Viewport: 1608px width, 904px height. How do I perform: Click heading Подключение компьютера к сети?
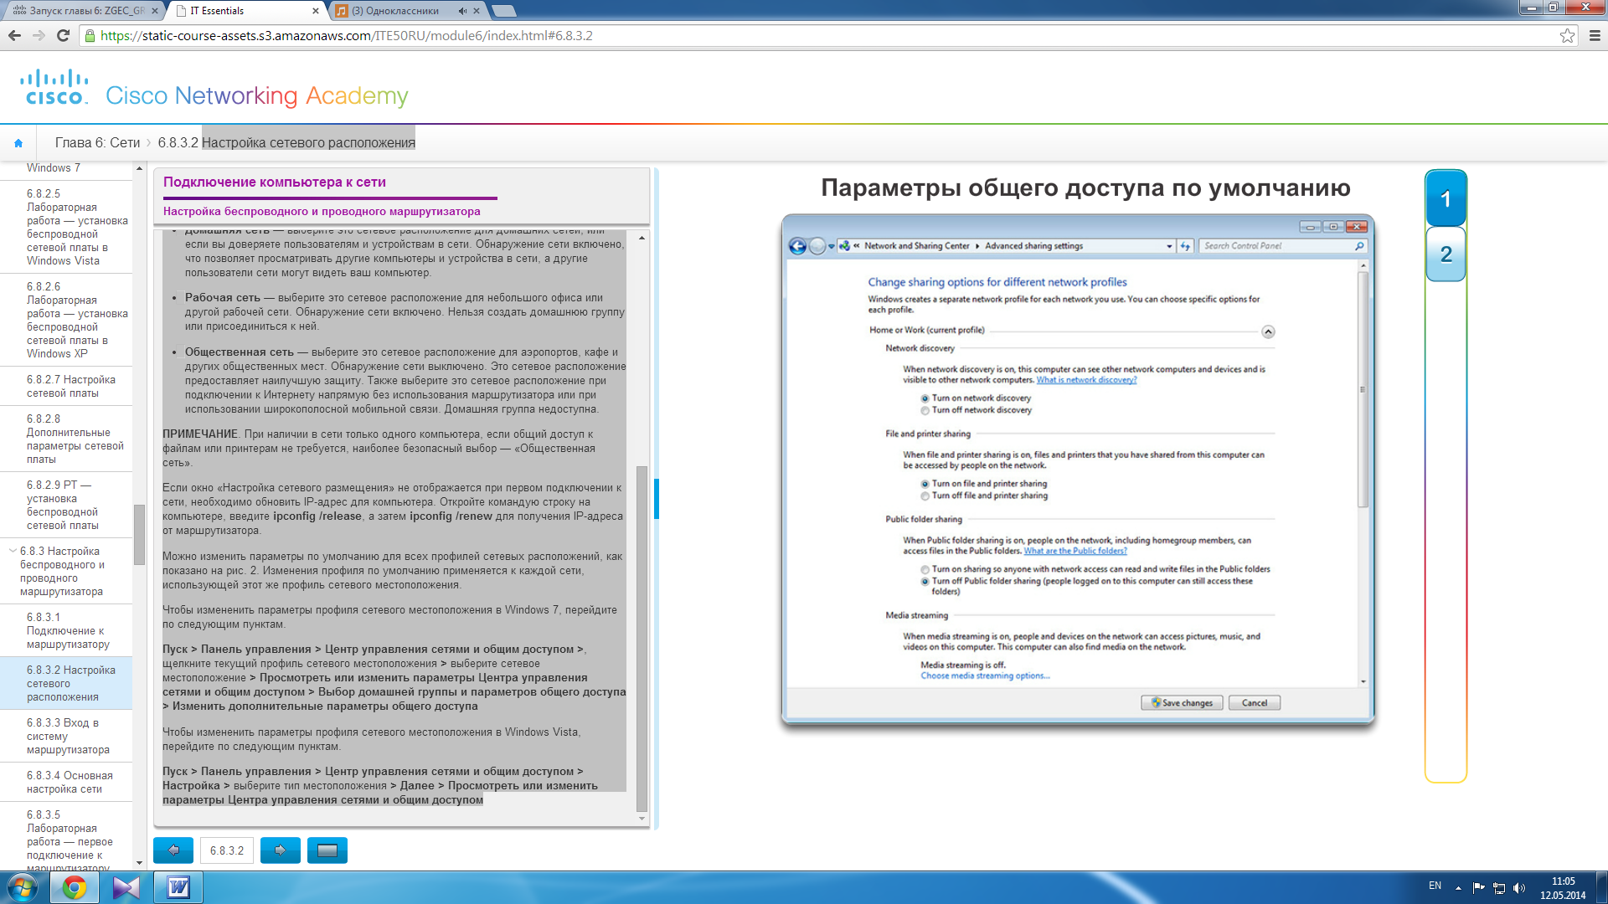[275, 182]
